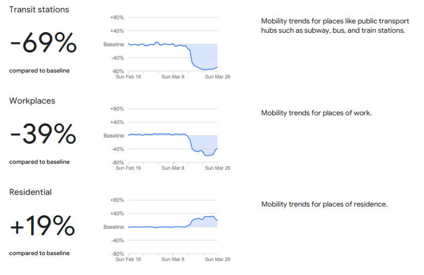Select the +19% residential value

(42, 227)
